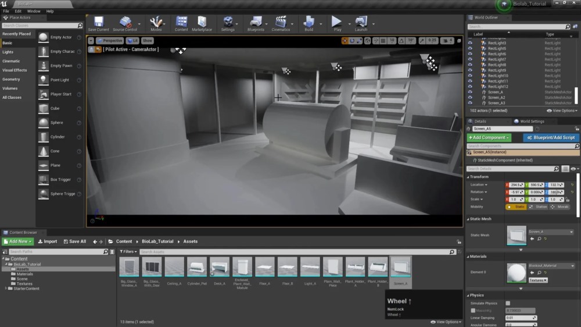Open the Textures dropdown under Materials

pos(538,280)
